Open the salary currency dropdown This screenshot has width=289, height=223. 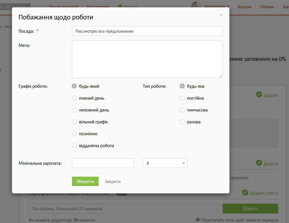(x=165, y=163)
